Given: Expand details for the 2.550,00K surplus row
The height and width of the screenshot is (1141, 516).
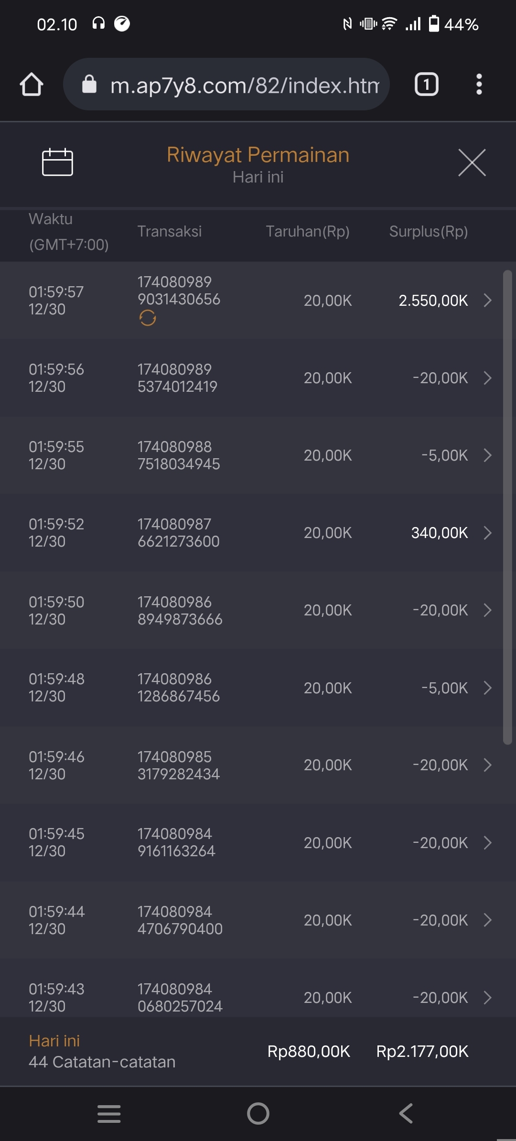Looking at the screenshot, I should click(x=487, y=301).
